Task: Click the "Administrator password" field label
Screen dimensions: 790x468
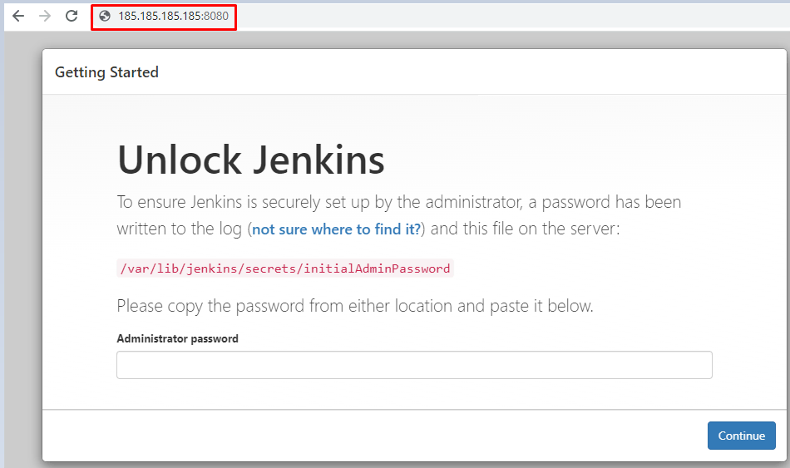Action: [177, 338]
